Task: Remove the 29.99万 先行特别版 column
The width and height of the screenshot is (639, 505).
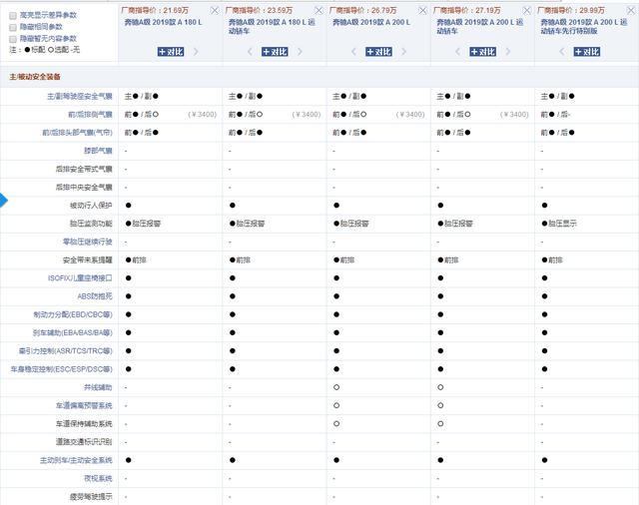Action: click(631, 11)
